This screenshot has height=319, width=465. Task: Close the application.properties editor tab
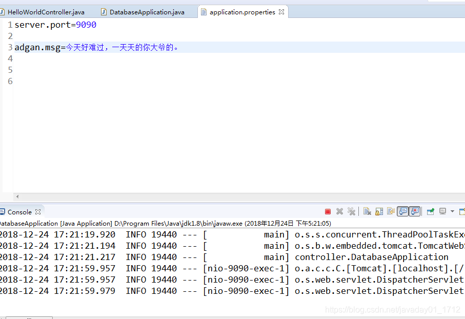[x=281, y=12]
